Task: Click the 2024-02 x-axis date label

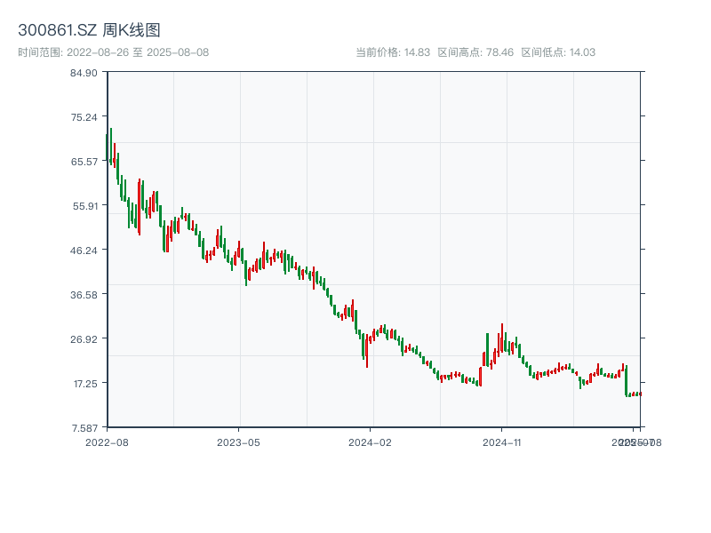Action: coord(371,442)
